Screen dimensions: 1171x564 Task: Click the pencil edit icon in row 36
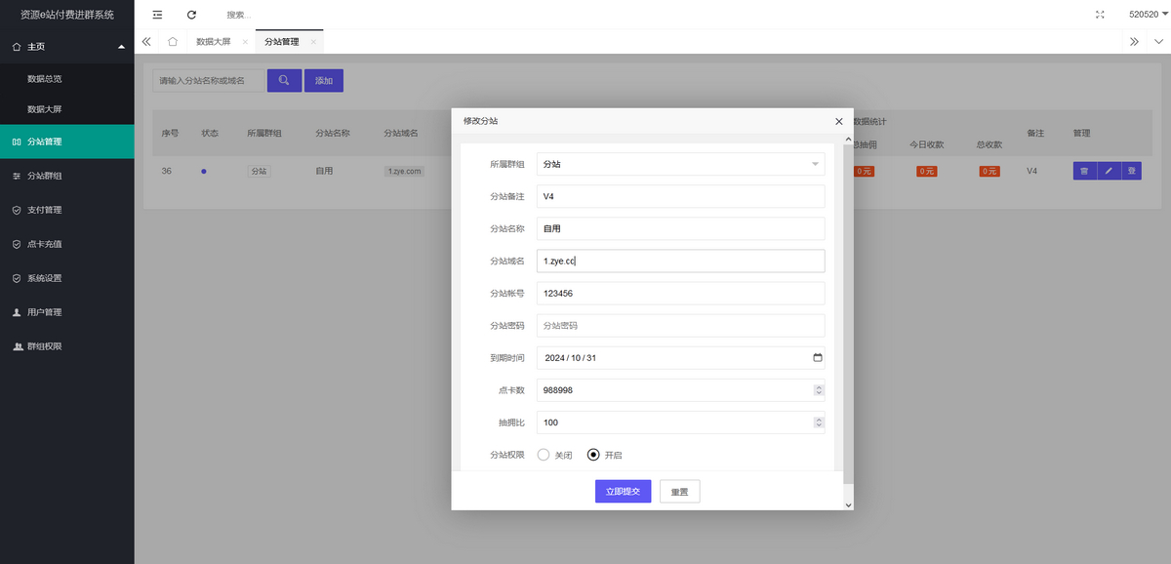[1107, 171]
